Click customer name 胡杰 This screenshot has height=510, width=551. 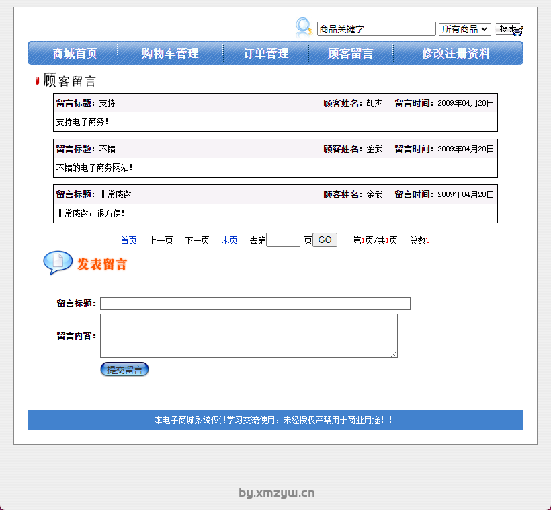click(x=374, y=103)
